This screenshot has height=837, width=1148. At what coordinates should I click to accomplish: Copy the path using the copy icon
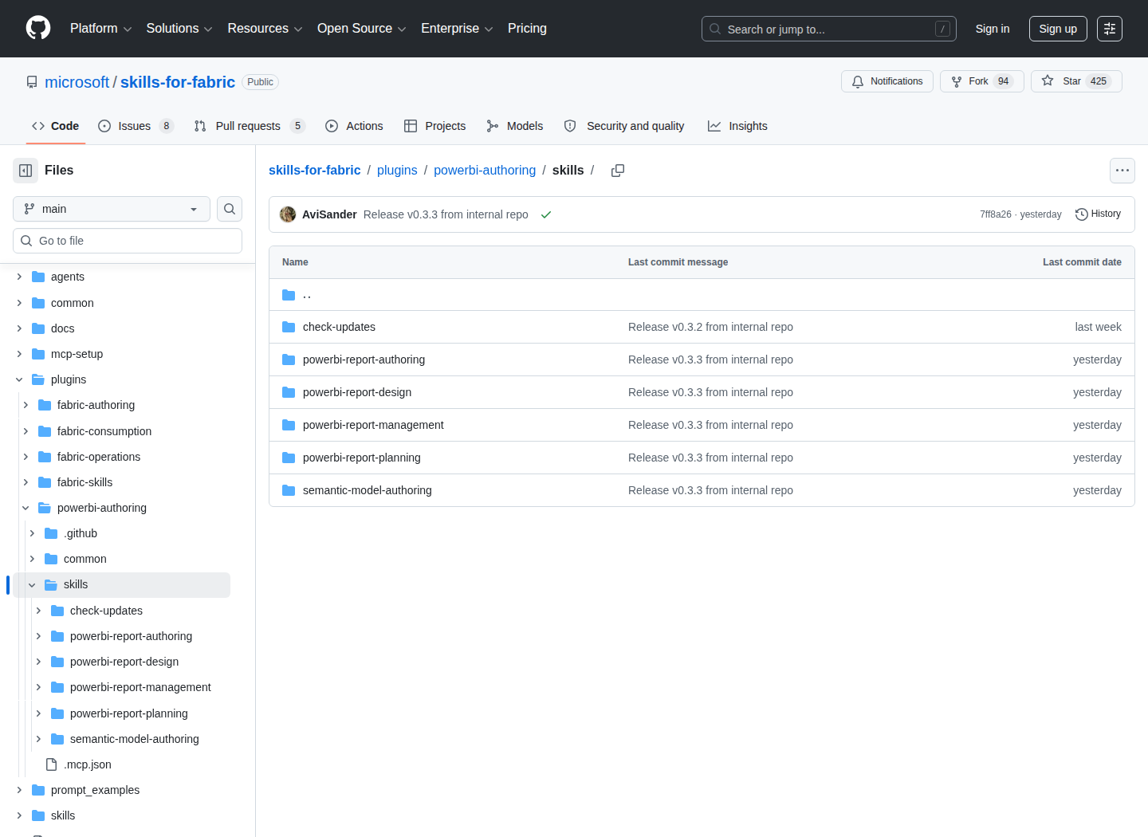[x=618, y=171]
